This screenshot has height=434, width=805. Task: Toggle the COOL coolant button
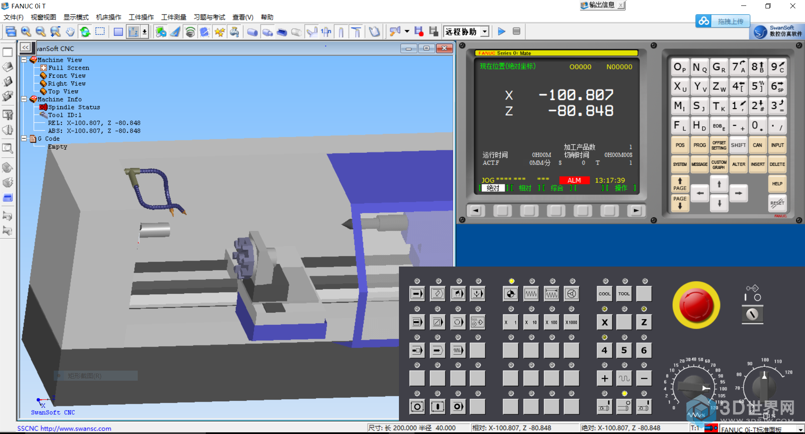click(x=605, y=294)
